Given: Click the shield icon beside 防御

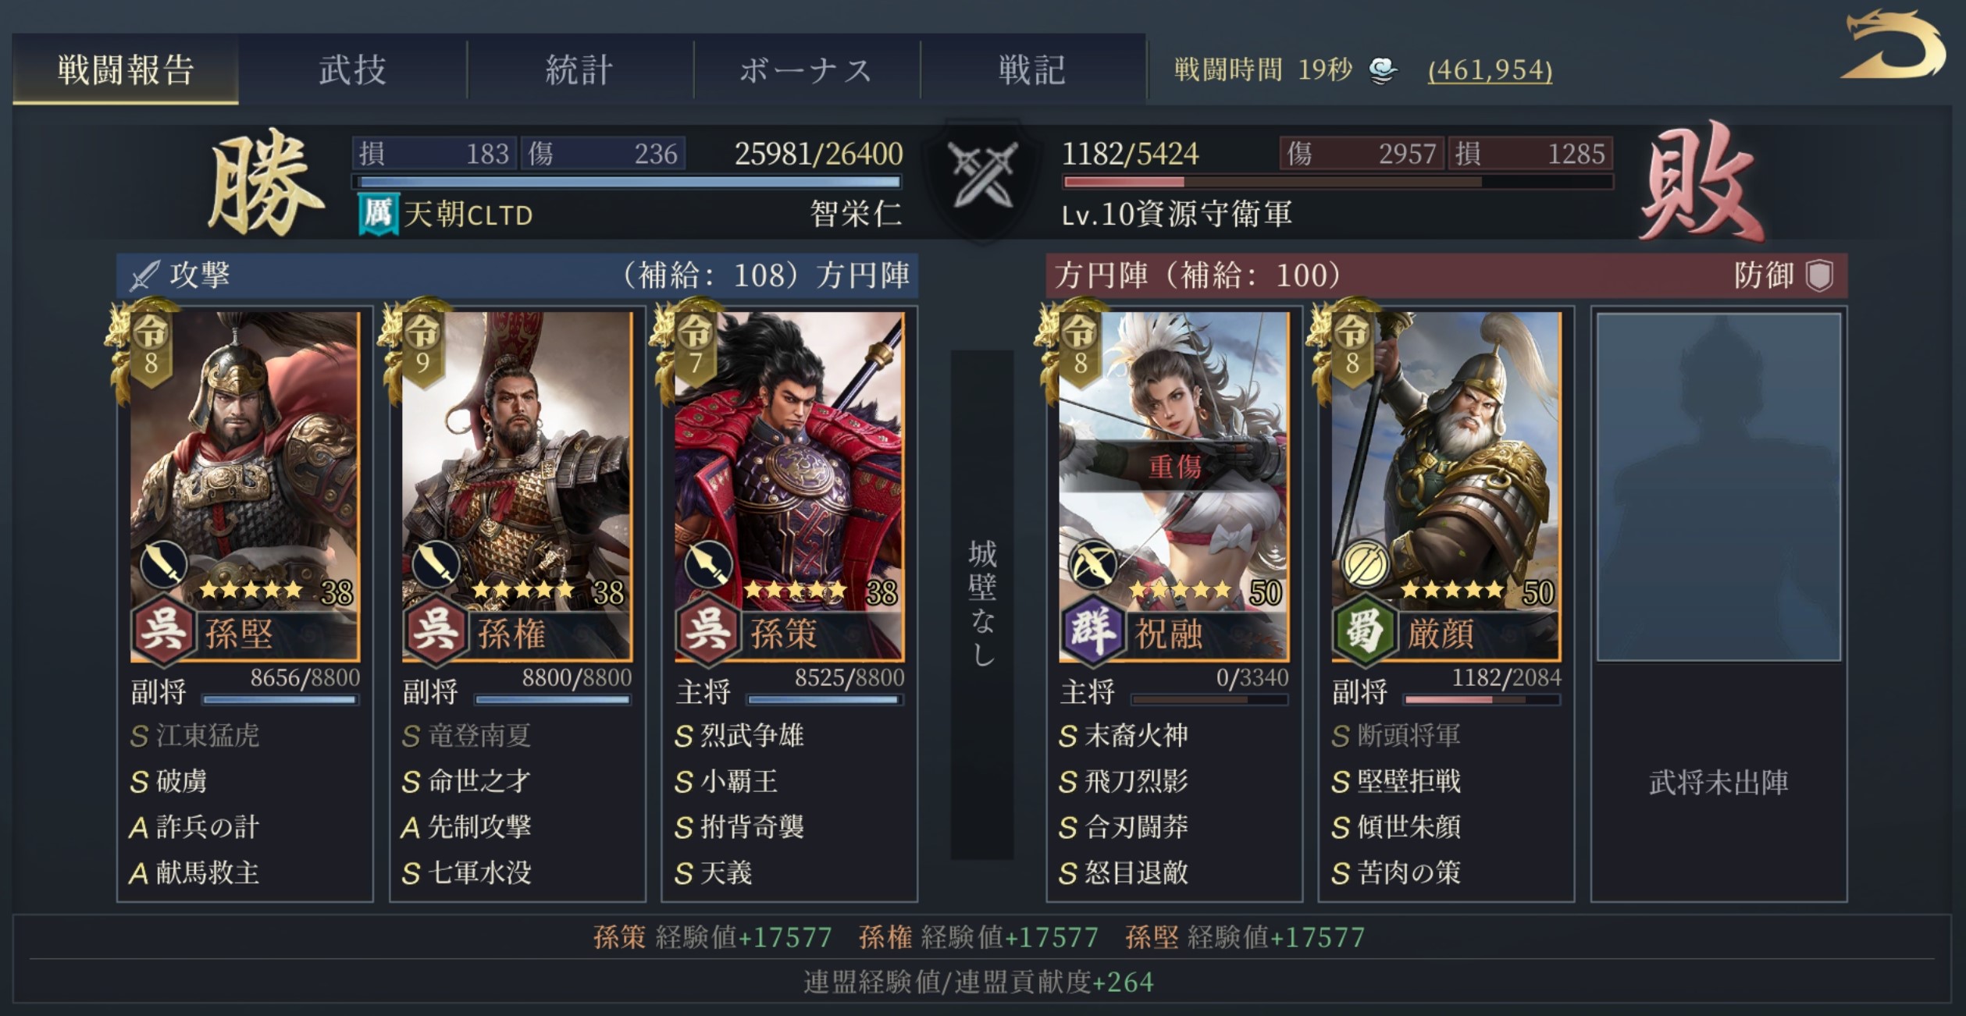Looking at the screenshot, I should click(x=1819, y=275).
